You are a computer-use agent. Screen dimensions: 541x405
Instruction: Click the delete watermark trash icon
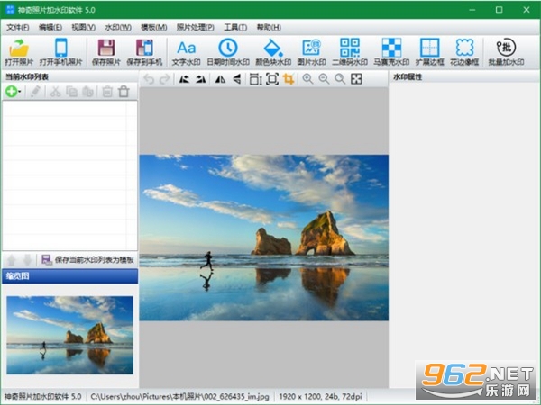point(107,92)
